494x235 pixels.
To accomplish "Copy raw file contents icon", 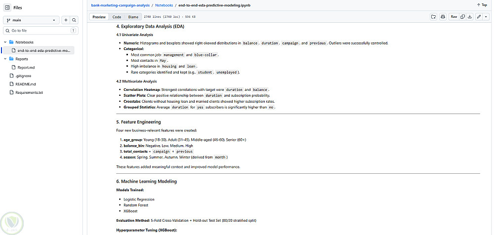I will 462,17.
